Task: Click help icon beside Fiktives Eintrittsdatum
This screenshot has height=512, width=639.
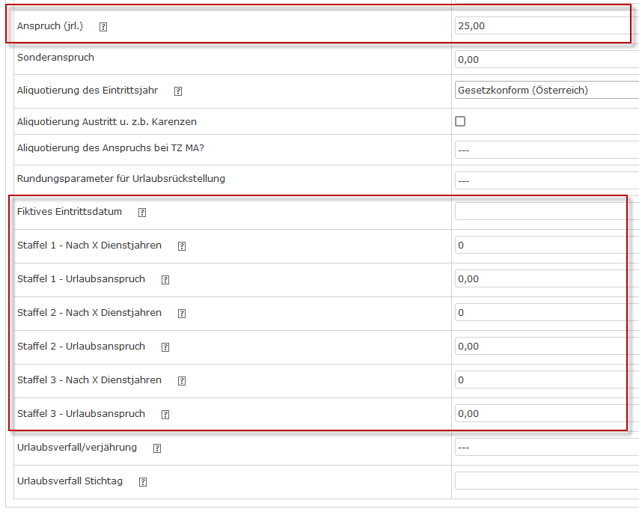Action: pos(142,213)
